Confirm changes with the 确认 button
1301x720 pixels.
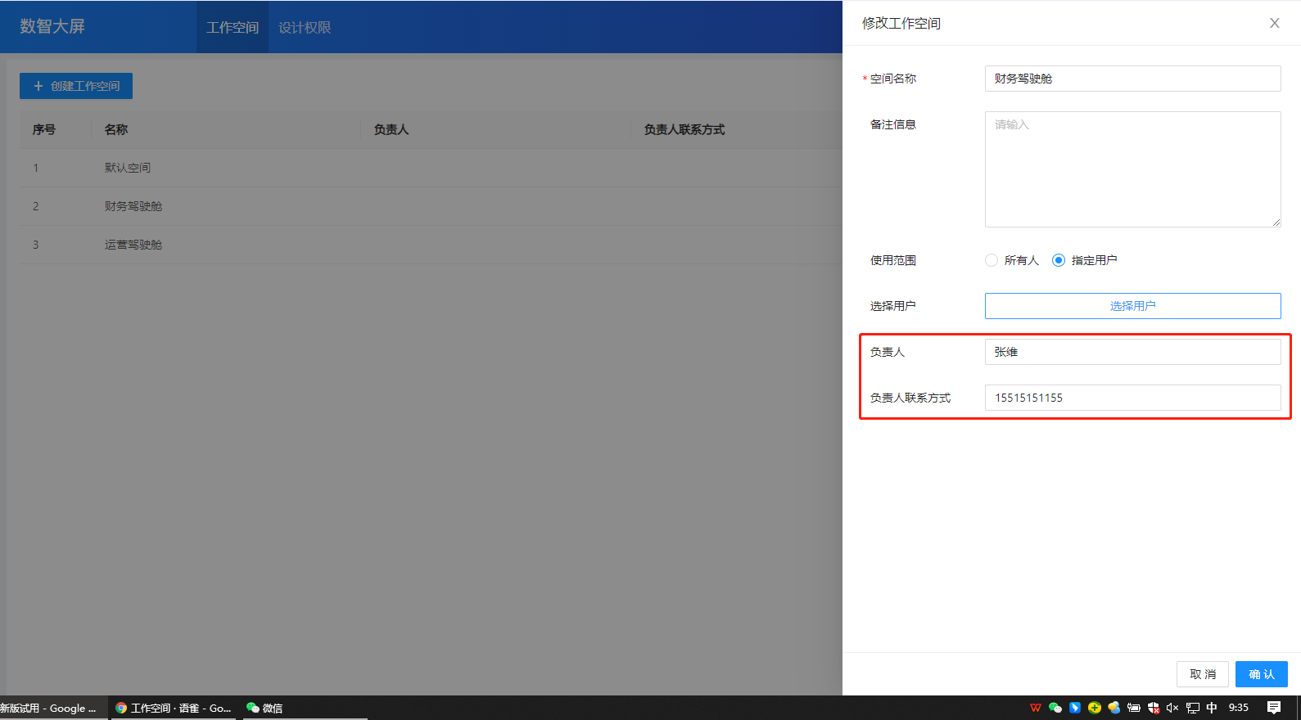coord(1261,674)
